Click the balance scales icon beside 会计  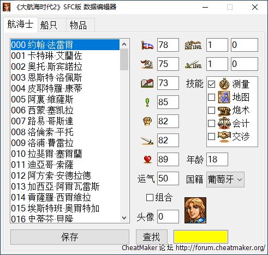pyautogui.click(x=224, y=123)
